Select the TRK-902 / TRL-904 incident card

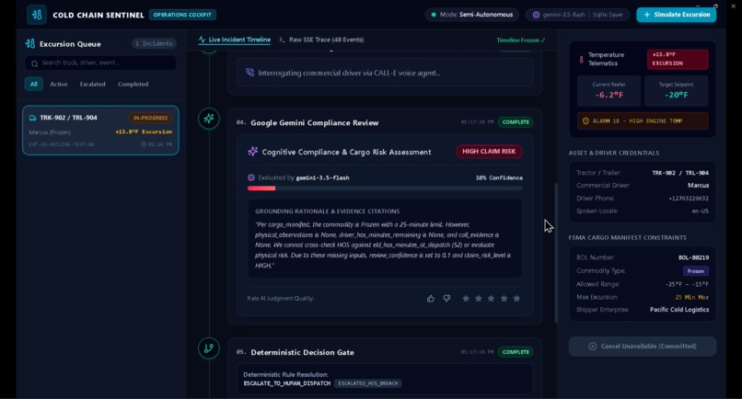pyautogui.click(x=100, y=130)
